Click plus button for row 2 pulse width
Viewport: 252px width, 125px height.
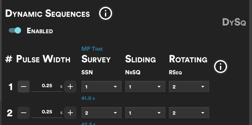coord(70,113)
